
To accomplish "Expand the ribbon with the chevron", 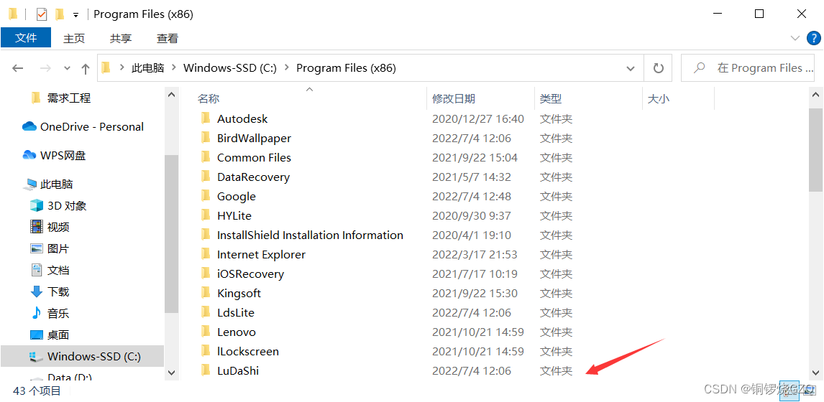I will pos(795,38).
